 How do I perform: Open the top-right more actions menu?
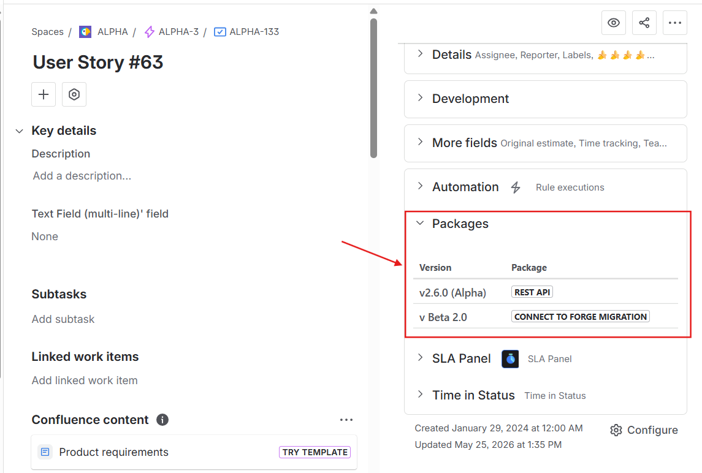pyautogui.click(x=674, y=23)
